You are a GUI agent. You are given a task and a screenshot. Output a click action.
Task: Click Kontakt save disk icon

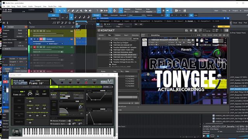click(x=186, y=31)
